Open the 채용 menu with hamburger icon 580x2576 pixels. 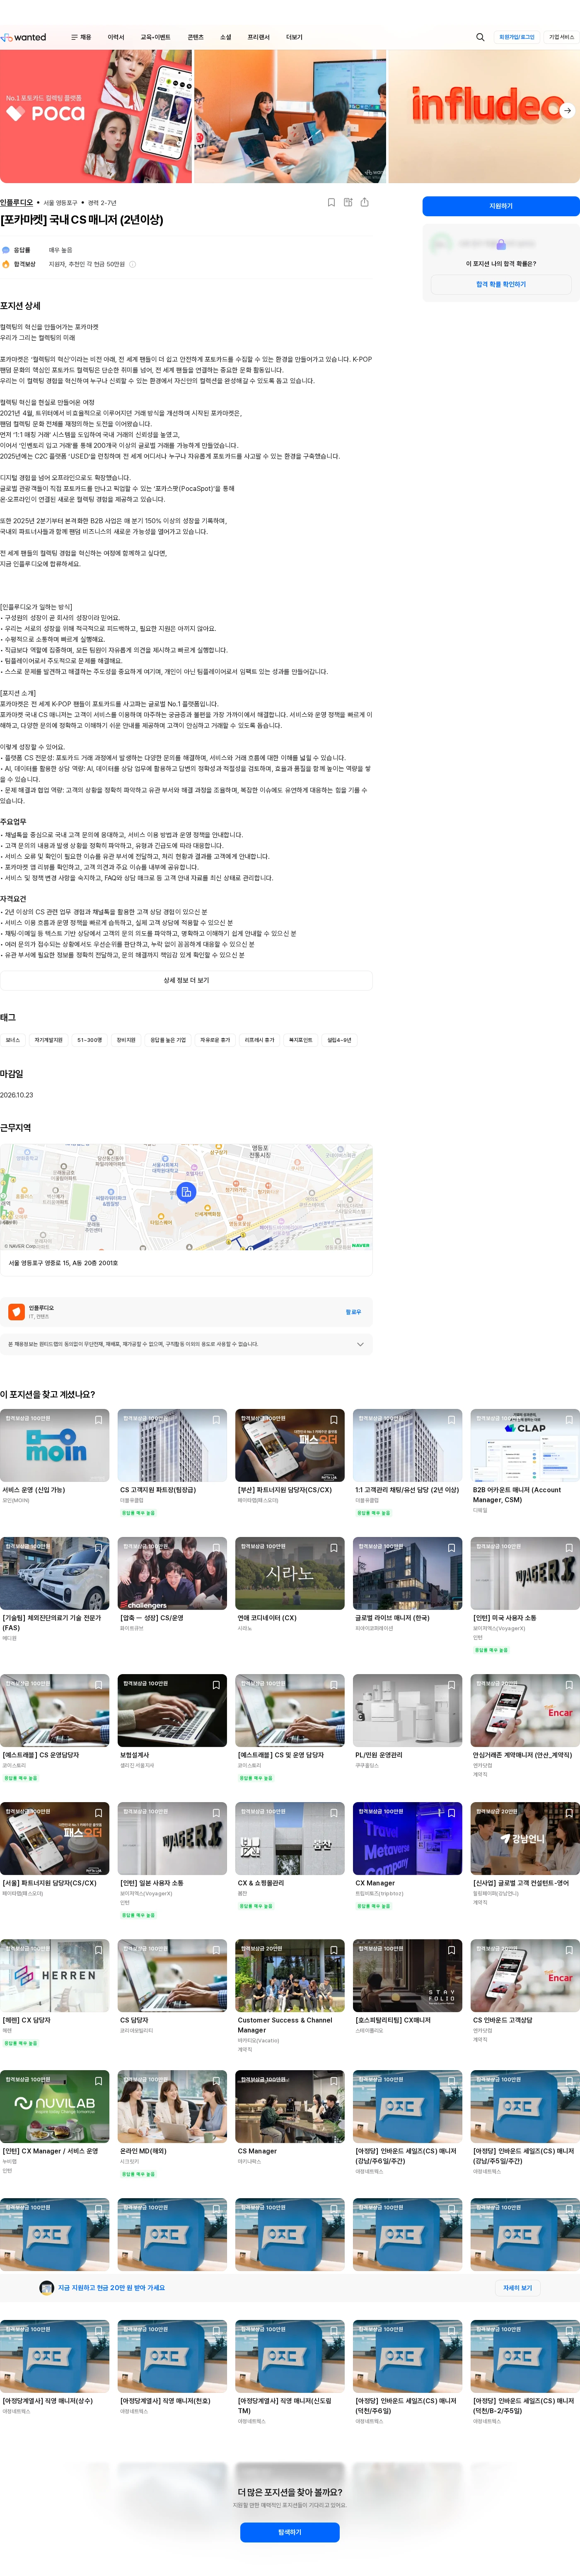click(x=81, y=37)
